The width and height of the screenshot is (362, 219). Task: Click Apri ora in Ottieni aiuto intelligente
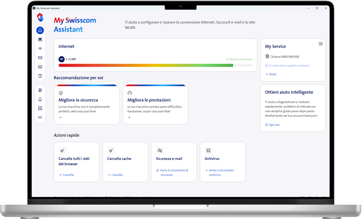pos(272,125)
